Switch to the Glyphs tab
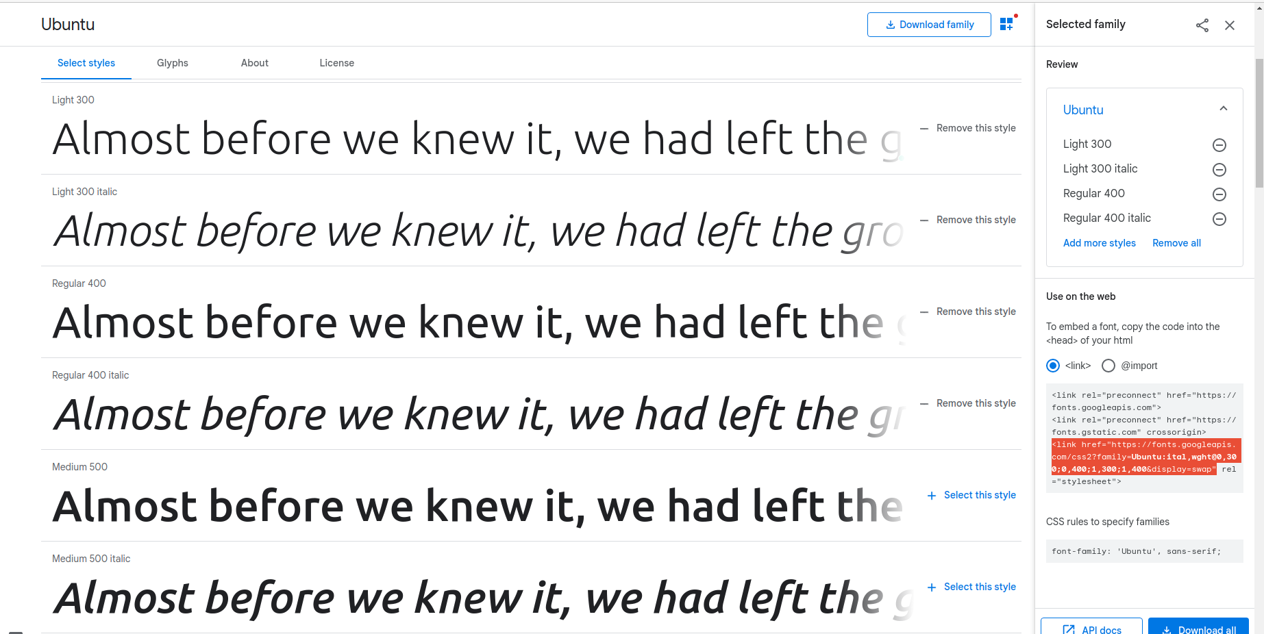This screenshot has height=634, width=1264. pyautogui.click(x=173, y=63)
